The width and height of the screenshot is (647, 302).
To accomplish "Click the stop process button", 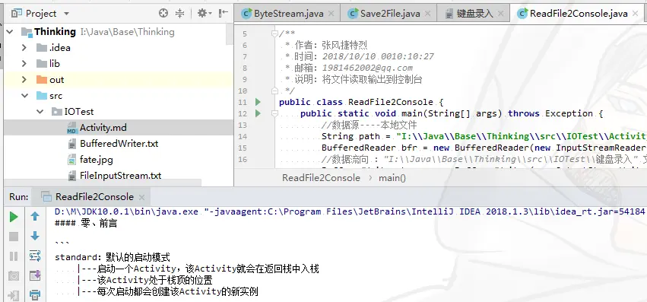I will pos(14,237).
